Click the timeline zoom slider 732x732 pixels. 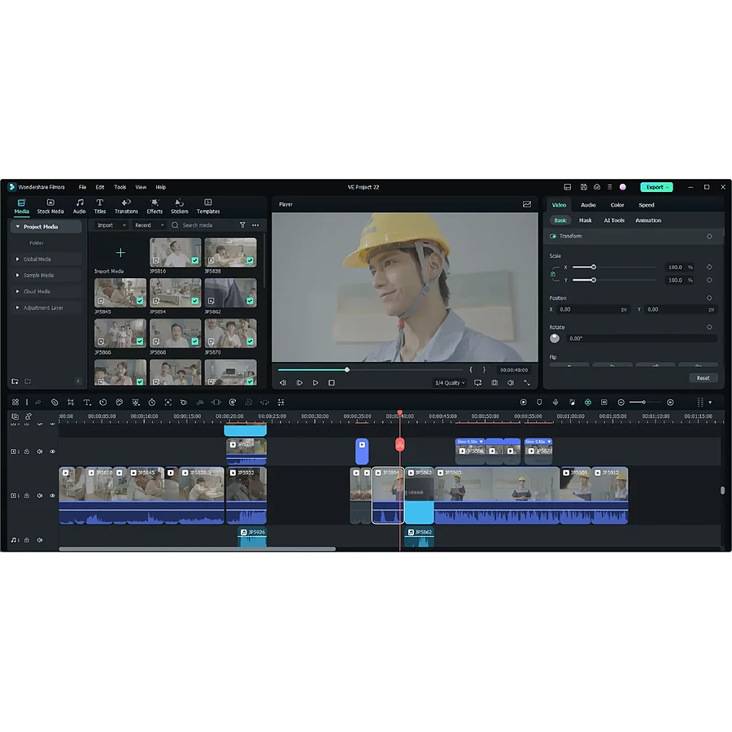point(644,403)
